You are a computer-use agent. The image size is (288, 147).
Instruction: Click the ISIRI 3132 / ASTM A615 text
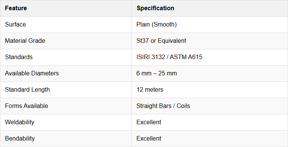coord(169,57)
